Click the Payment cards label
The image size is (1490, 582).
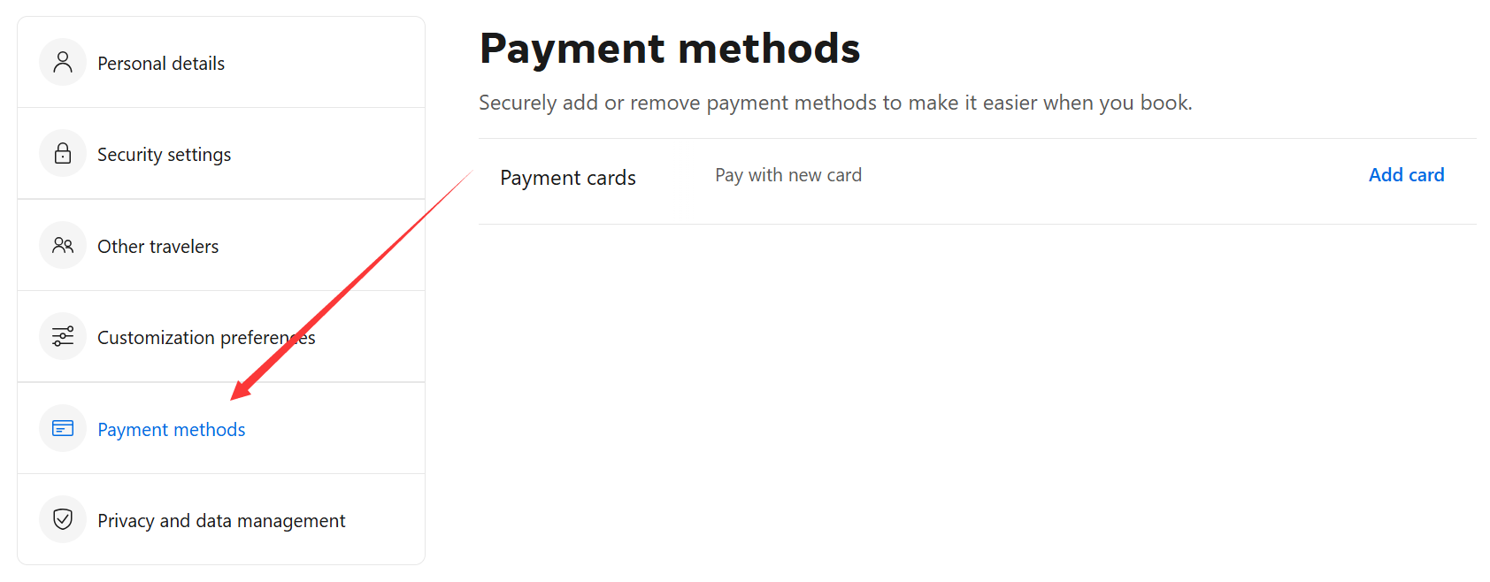click(x=567, y=177)
